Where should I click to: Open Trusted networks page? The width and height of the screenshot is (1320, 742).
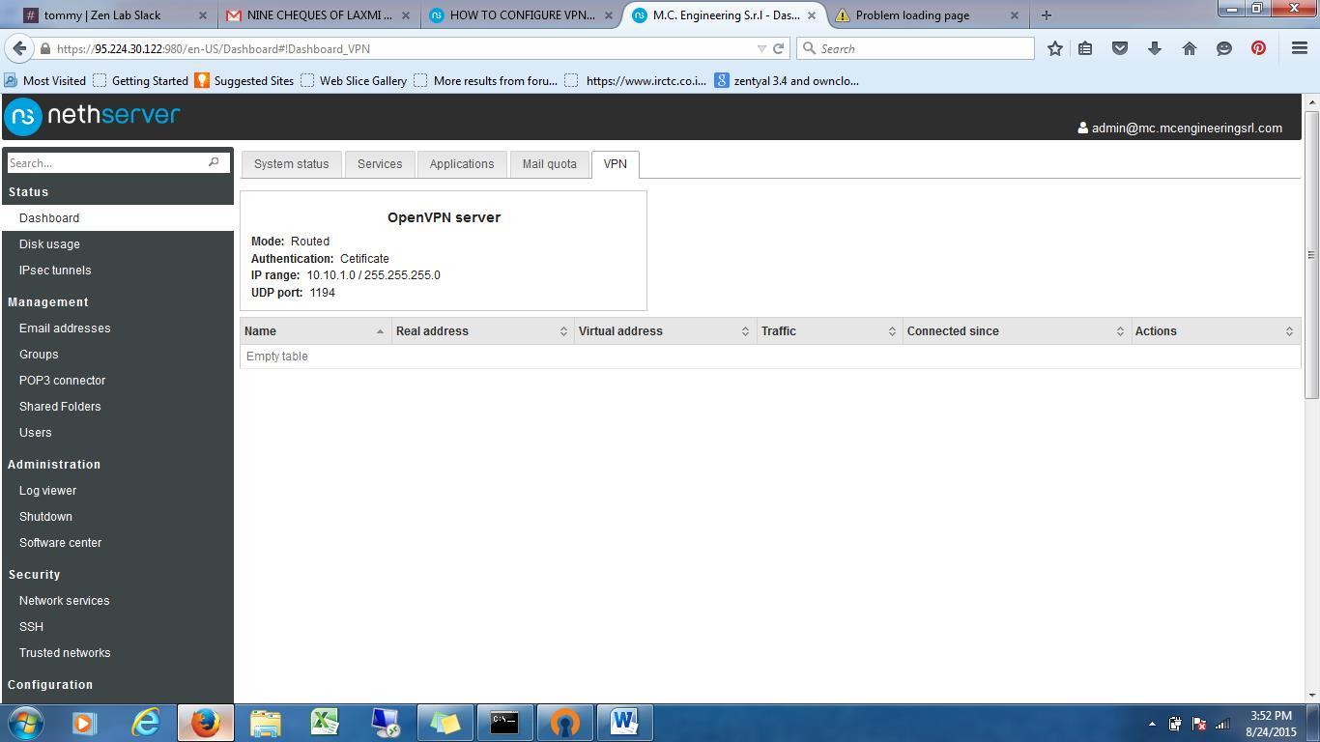click(65, 653)
